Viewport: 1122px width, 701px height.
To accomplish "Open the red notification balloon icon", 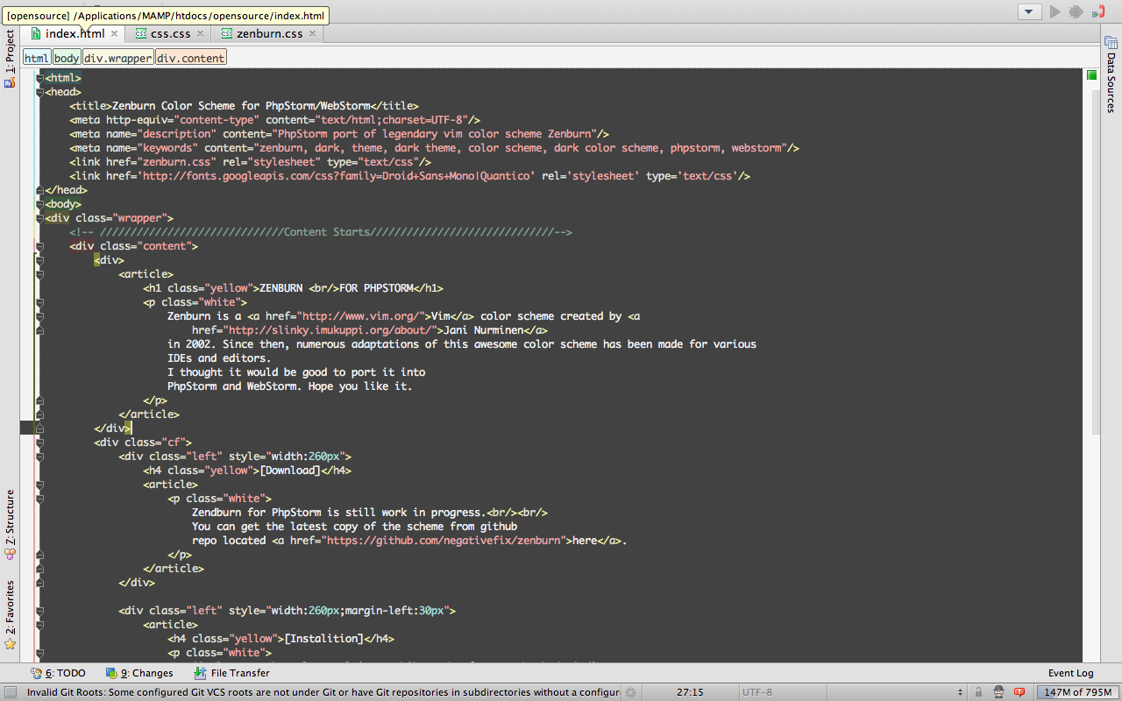I will pyautogui.click(x=1019, y=692).
